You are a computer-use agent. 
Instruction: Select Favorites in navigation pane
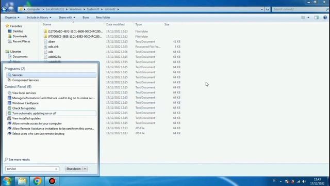16,26
